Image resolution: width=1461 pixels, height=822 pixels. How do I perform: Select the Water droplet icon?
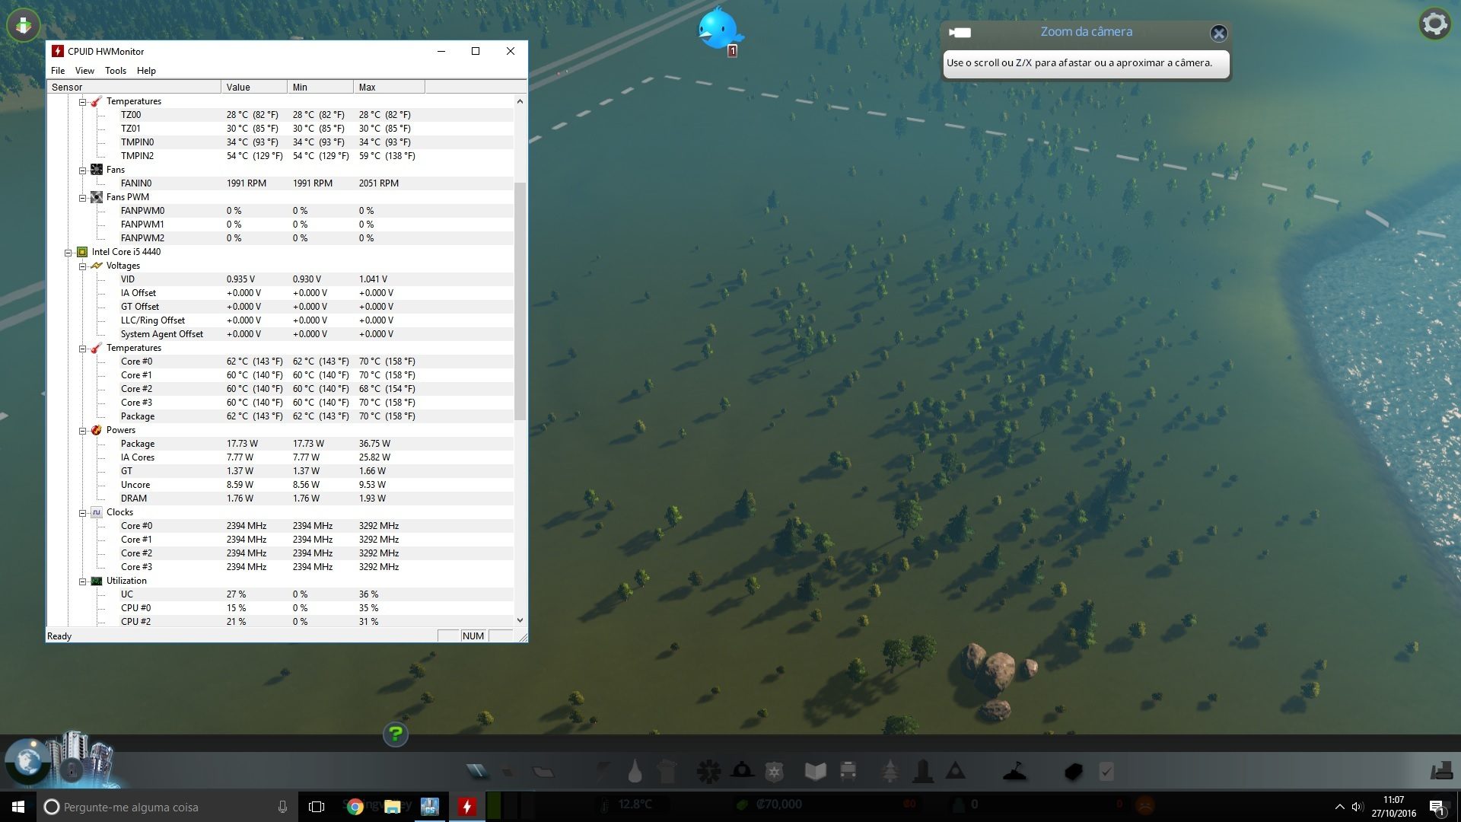click(x=635, y=772)
